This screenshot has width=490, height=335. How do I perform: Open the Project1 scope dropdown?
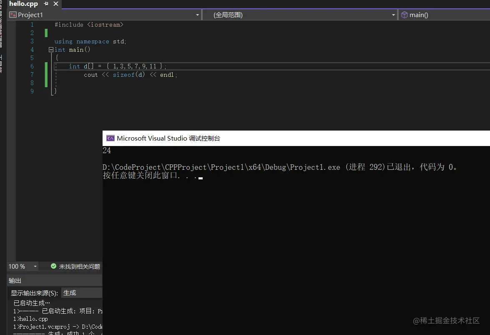point(197,15)
